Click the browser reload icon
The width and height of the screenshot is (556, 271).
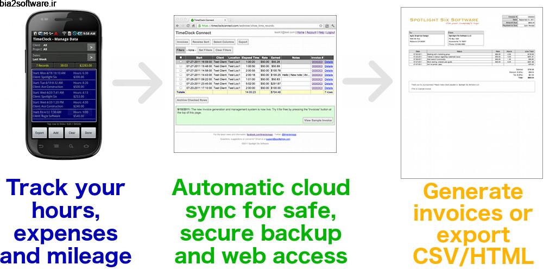pos(188,25)
